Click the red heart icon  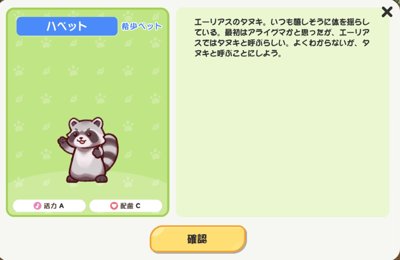click(x=114, y=206)
